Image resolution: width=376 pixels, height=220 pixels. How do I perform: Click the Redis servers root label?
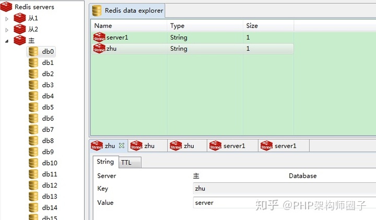coord(34,7)
